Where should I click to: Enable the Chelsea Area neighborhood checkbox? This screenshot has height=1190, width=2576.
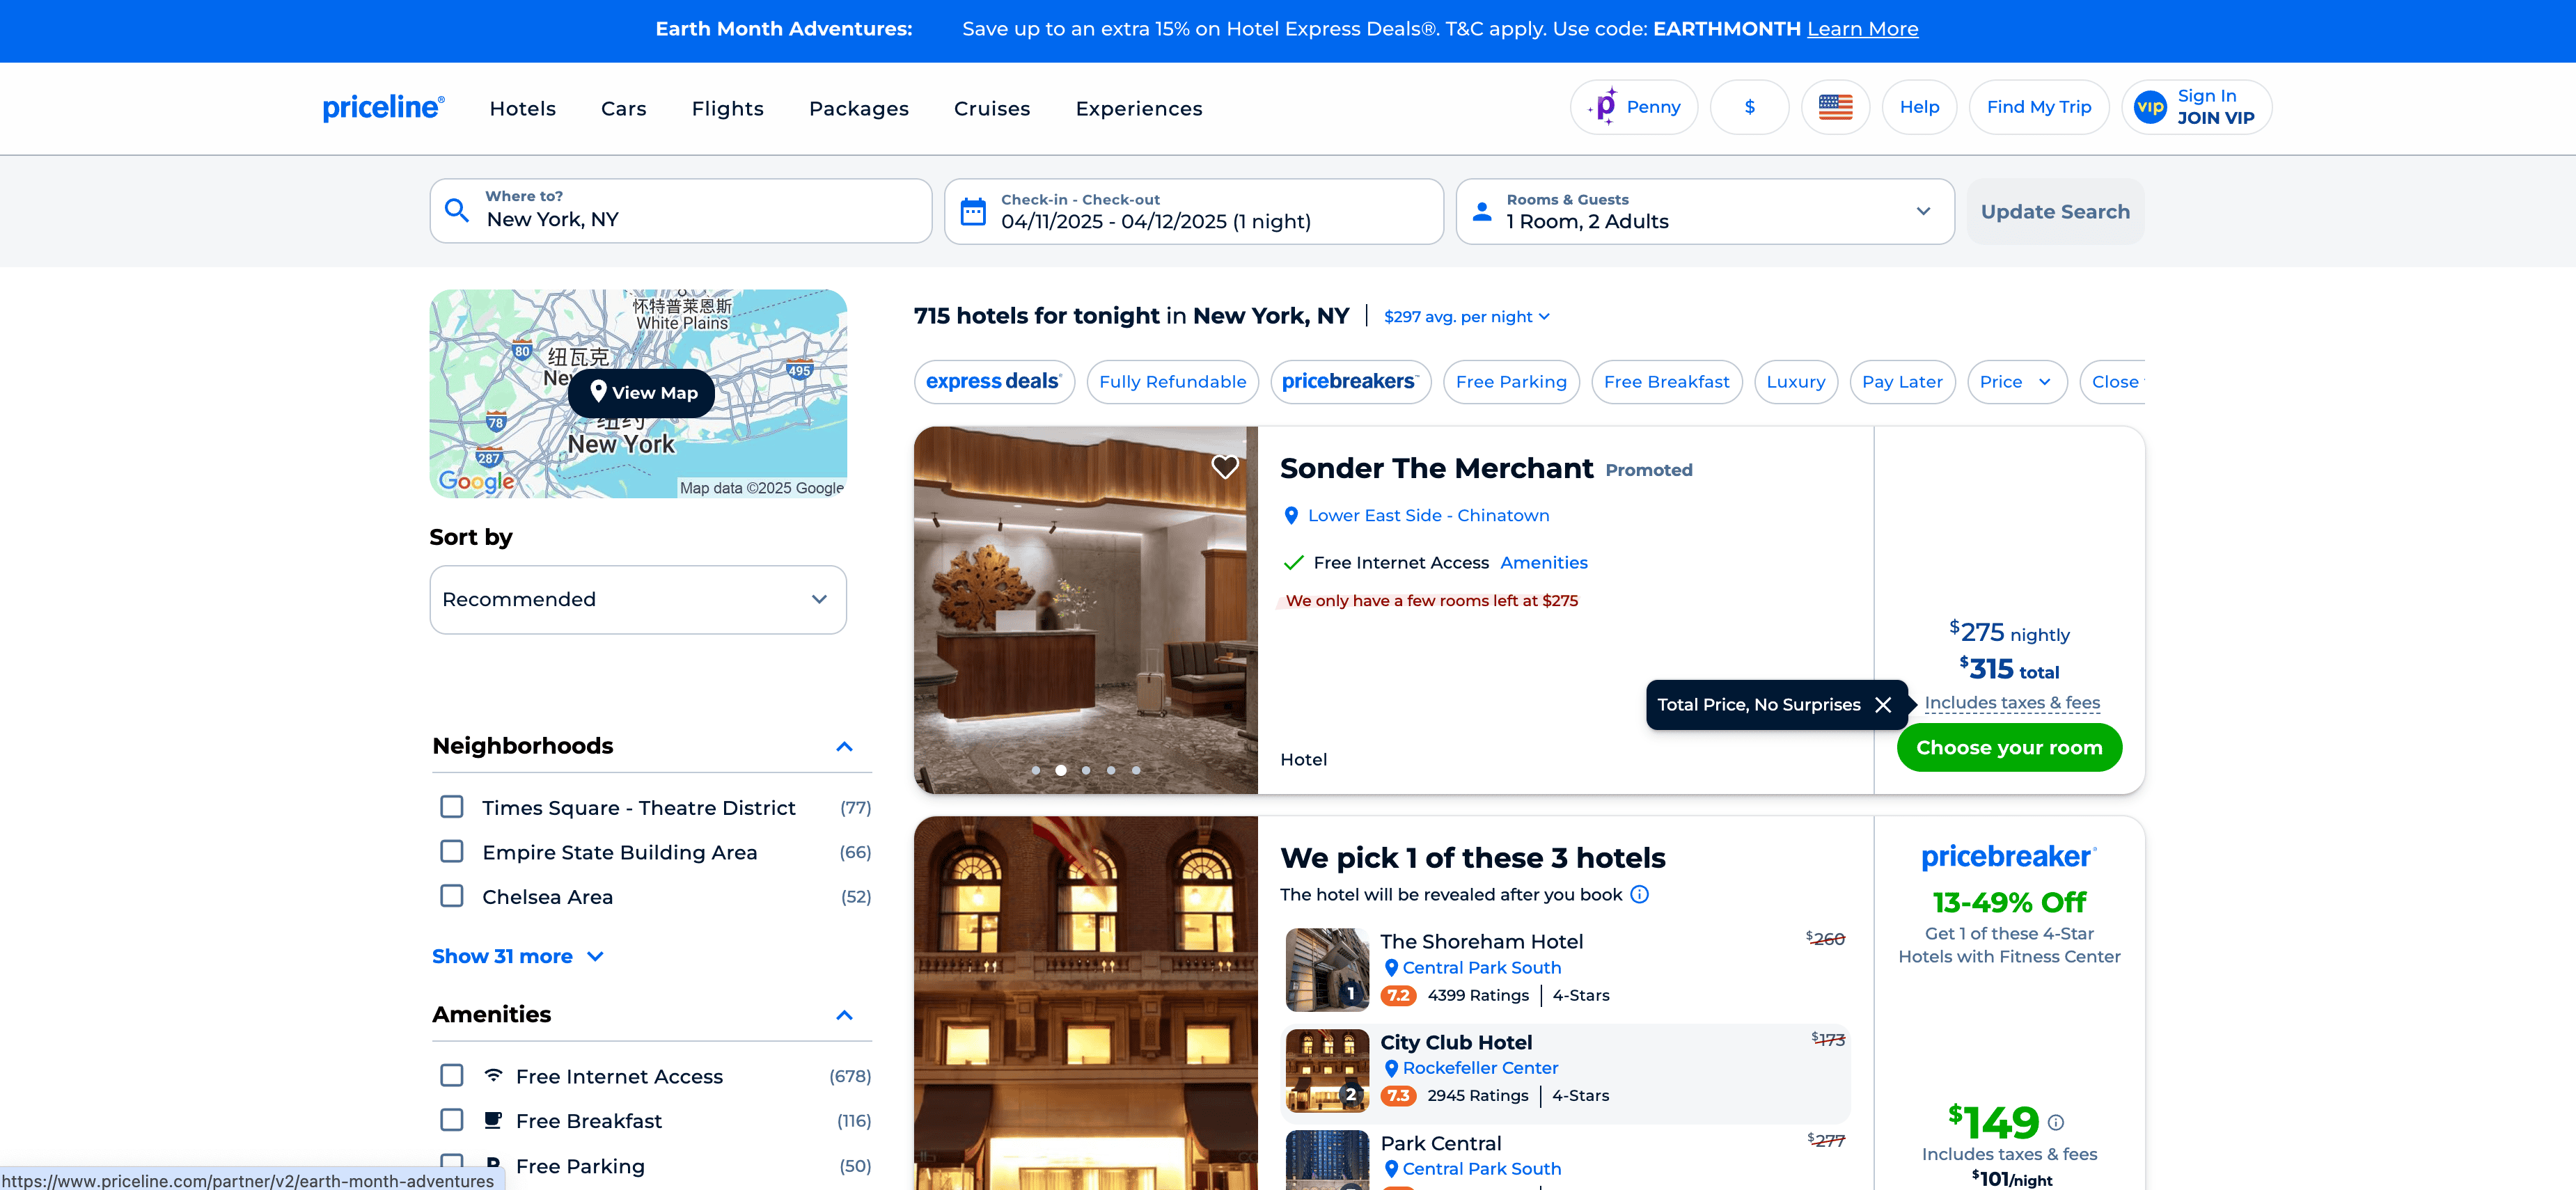coord(452,896)
